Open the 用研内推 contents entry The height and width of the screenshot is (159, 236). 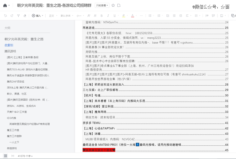157,52
